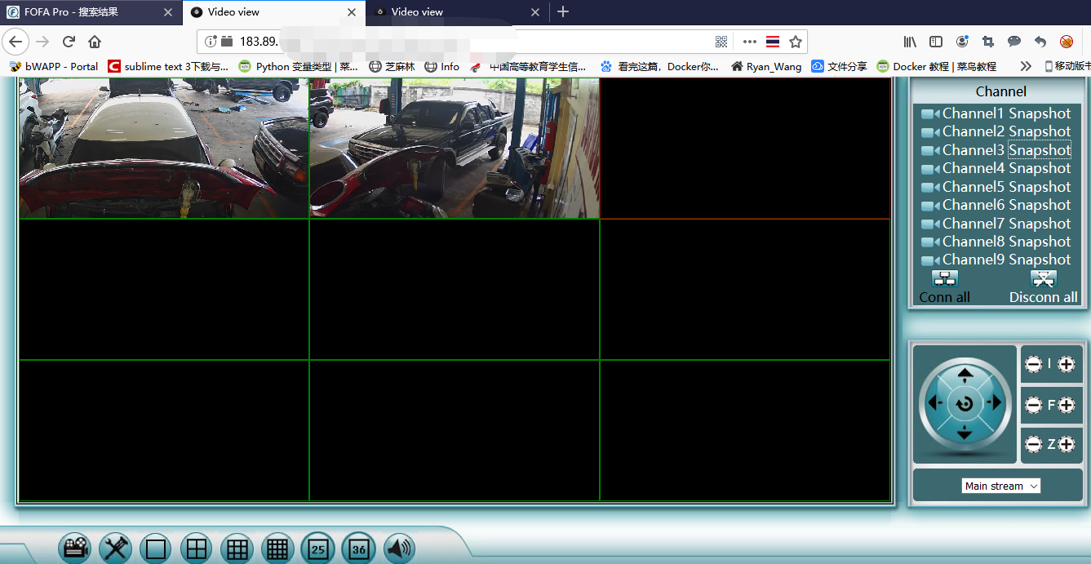1091x564 pixels.
Task: Increase zoom with Z plus button
Action: click(x=1066, y=444)
